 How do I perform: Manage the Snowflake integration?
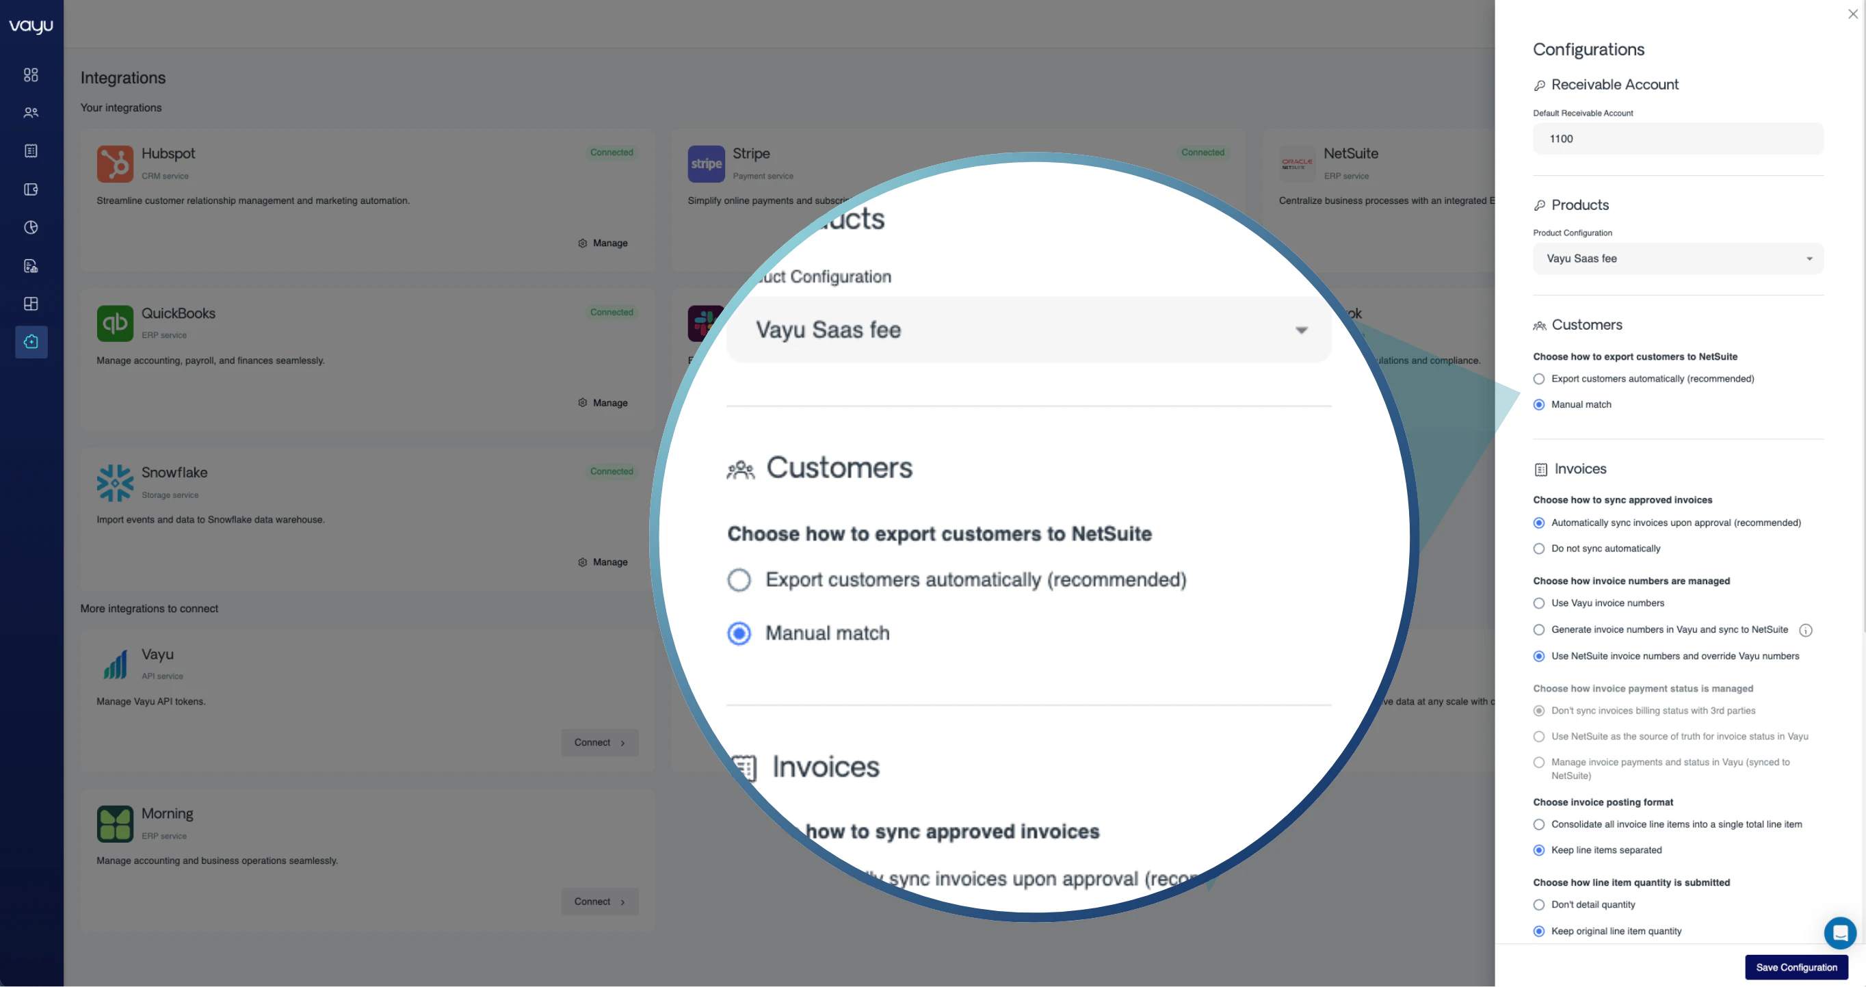[603, 563]
